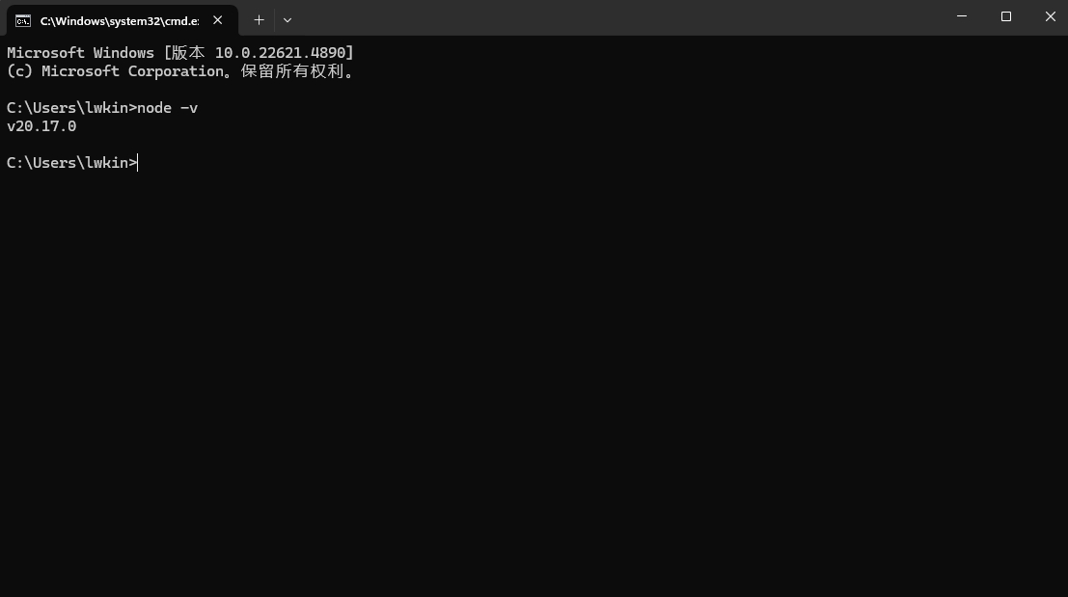Click the cmd icon in the tab
Image resolution: width=1068 pixels, height=597 pixels.
coord(23,21)
